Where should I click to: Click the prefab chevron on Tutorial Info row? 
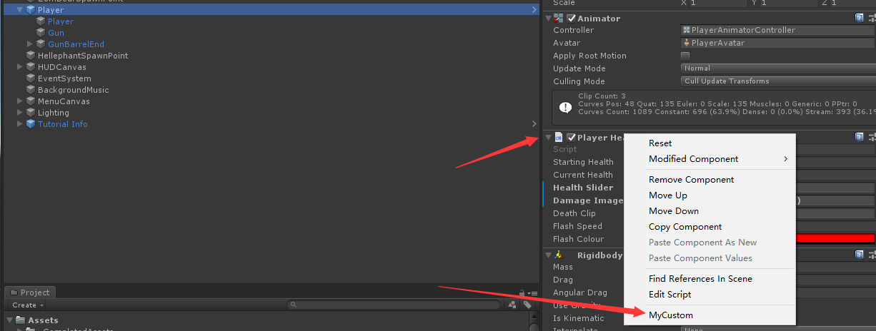point(534,124)
